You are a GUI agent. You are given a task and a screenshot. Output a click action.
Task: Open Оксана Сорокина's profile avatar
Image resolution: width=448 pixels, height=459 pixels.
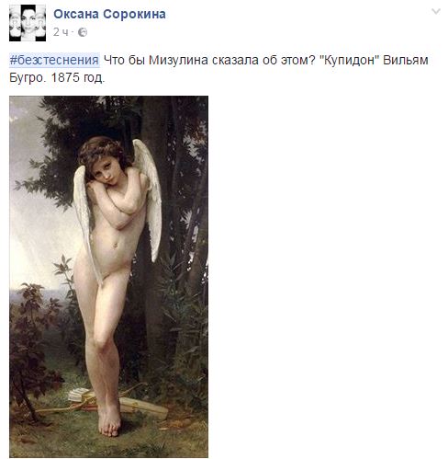[28, 23]
